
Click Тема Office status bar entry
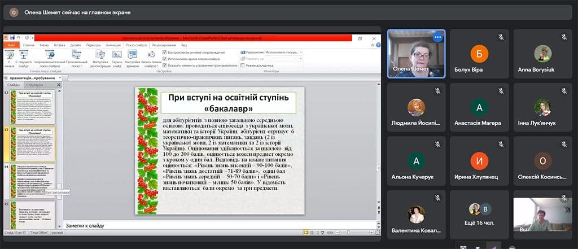pos(40,233)
